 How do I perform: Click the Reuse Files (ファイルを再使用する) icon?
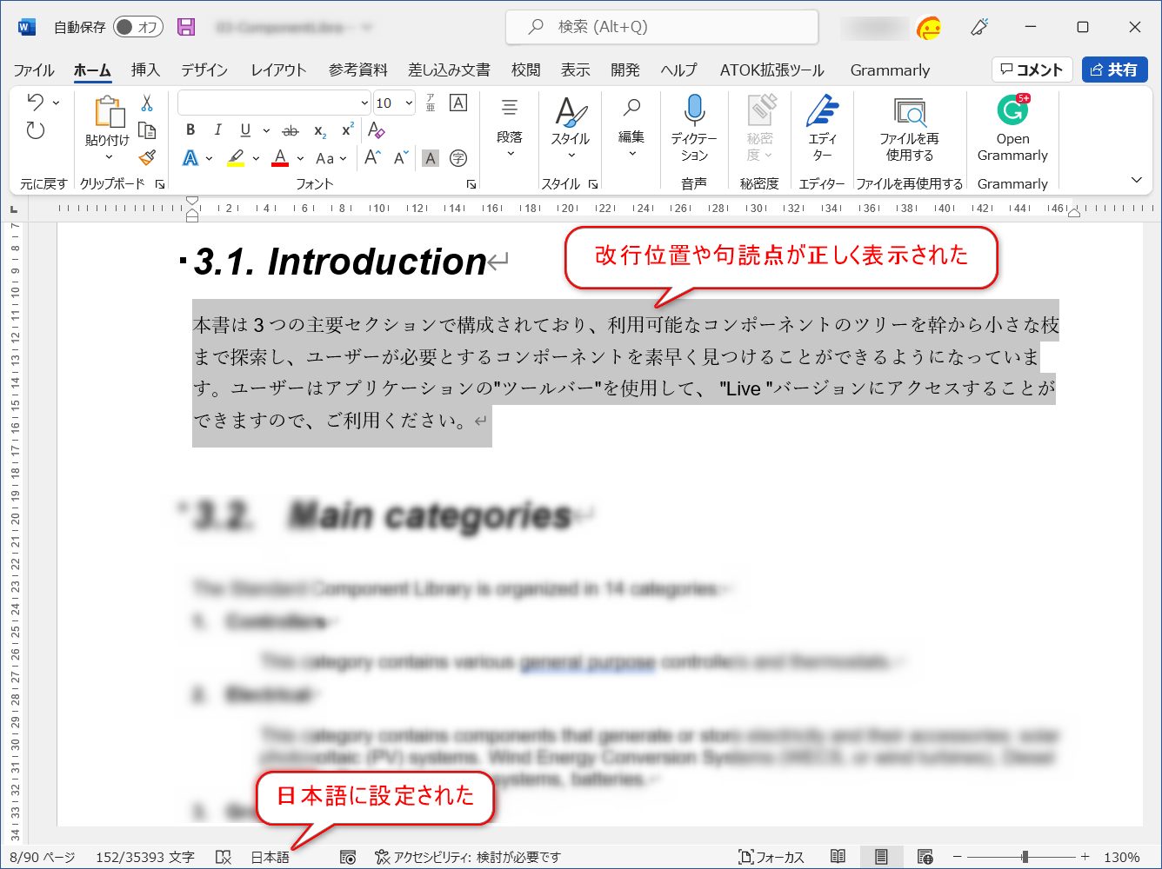(x=910, y=113)
